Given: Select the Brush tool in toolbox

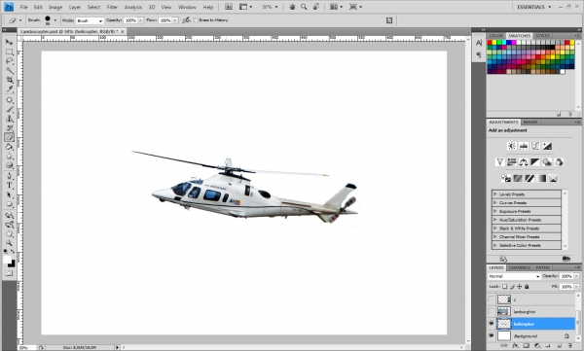Looking at the screenshot, I should click(9, 110).
